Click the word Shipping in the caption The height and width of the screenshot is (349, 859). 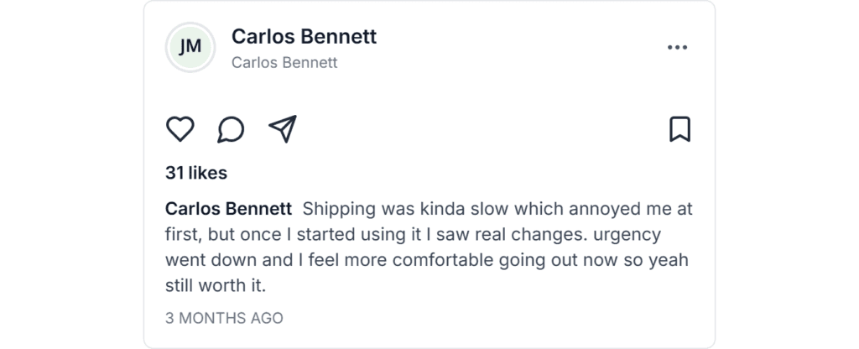click(x=339, y=208)
